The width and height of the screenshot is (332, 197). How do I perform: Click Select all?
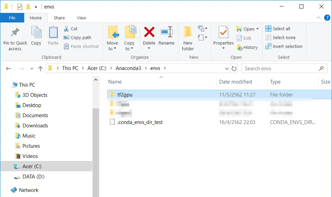(278, 29)
